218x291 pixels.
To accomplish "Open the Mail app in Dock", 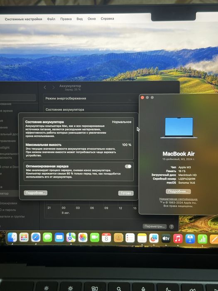I will click(x=59, y=237).
